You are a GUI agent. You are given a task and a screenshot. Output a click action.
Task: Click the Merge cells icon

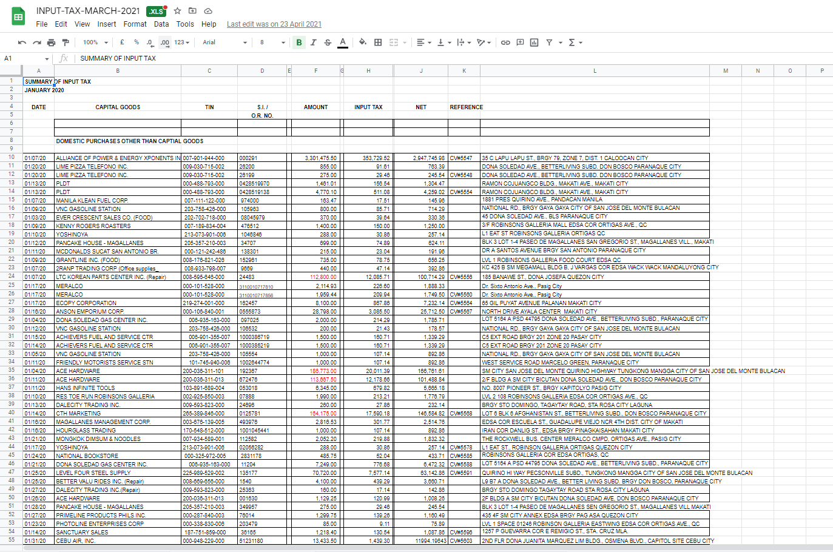[394, 42]
